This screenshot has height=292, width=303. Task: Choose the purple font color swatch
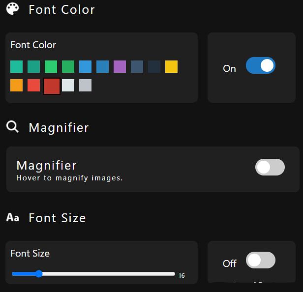click(120, 67)
